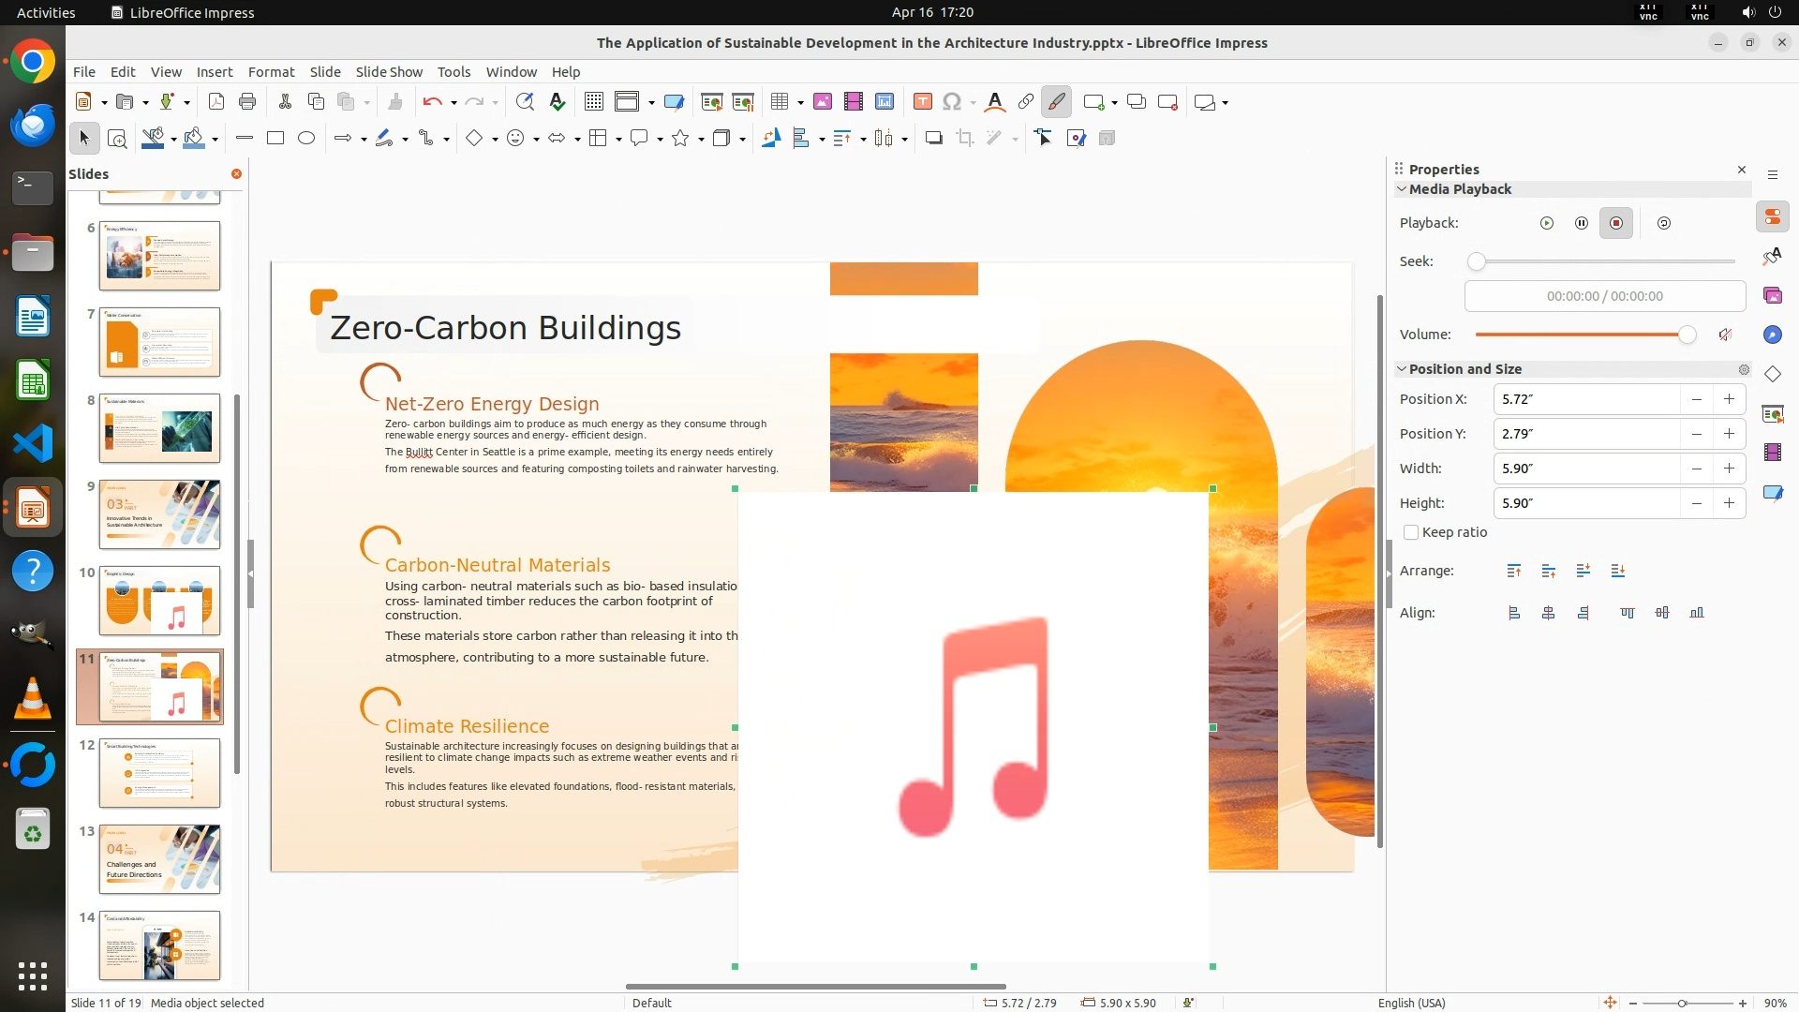Enable the Keep ratio checkbox
1799x1012 pixels.
click(1411, 532)
